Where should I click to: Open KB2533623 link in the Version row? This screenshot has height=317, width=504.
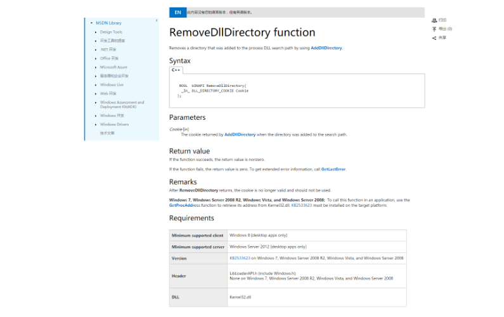(x=240, y=258)
